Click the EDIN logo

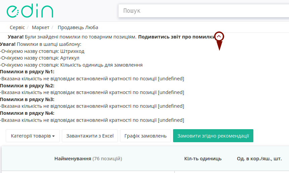tap(30, 11)
